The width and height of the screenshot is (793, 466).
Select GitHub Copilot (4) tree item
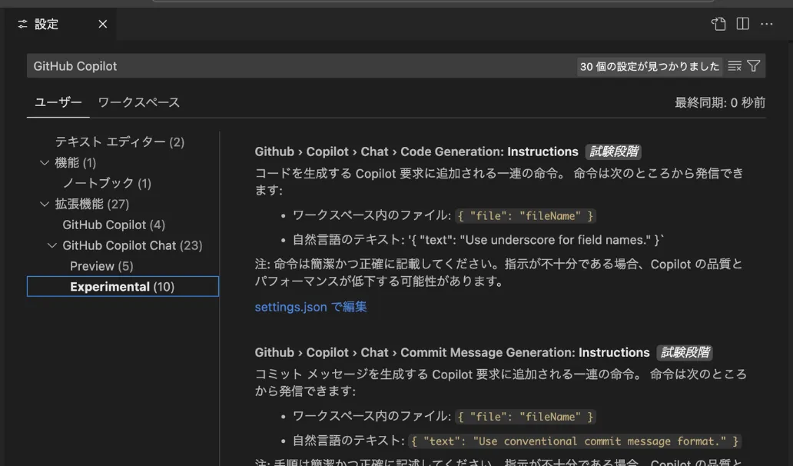(114, 225)
